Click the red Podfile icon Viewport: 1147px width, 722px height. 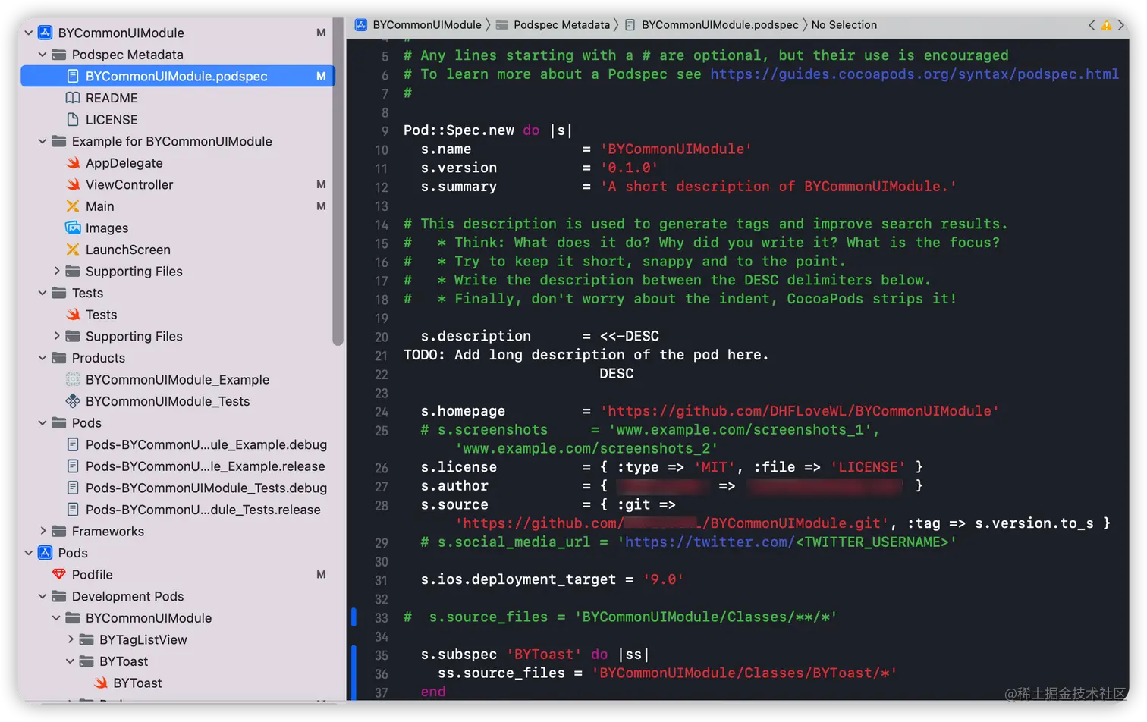coord(59,574)
